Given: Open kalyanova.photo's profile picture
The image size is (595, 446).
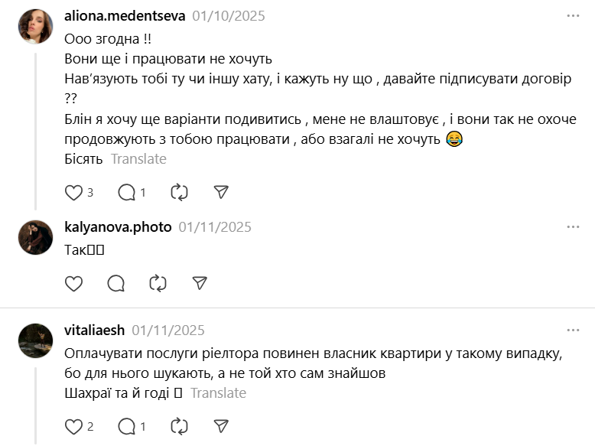Looking at the screenshot, I should tap(35, 238).
